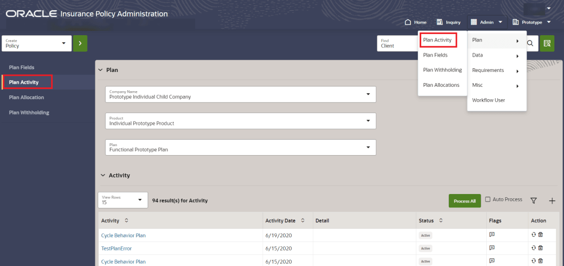Choose the Data entry in Admin menu
The height and width of the screenshot is (266, 564).
(x=497, y=56)
